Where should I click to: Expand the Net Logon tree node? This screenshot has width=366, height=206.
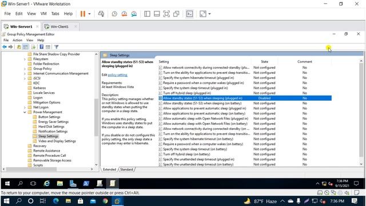point(25,108)
